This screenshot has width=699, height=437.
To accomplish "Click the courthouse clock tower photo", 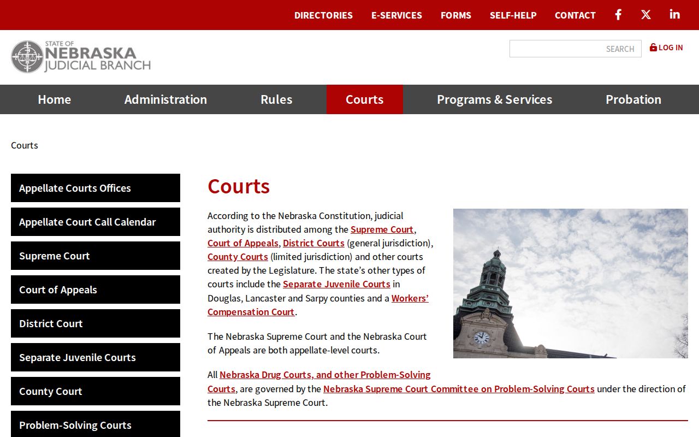I will pyautogui.click(x=571, y=284).
